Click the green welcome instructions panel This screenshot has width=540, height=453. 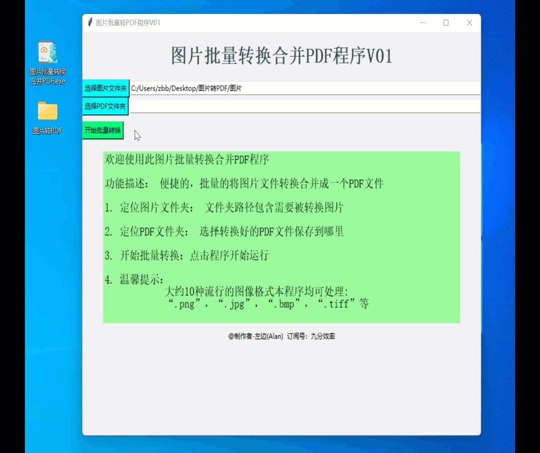click(281, 237)
